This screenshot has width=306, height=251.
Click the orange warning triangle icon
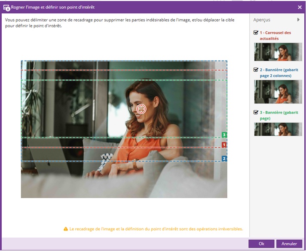66,229
